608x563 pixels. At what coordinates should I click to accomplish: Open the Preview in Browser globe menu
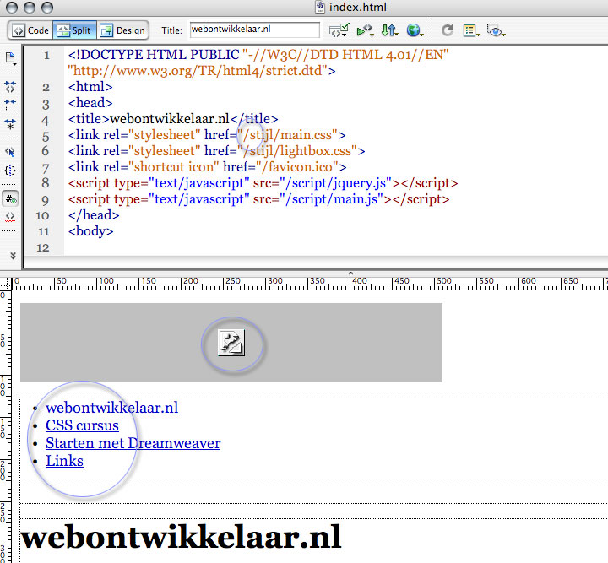click(415, 30)
